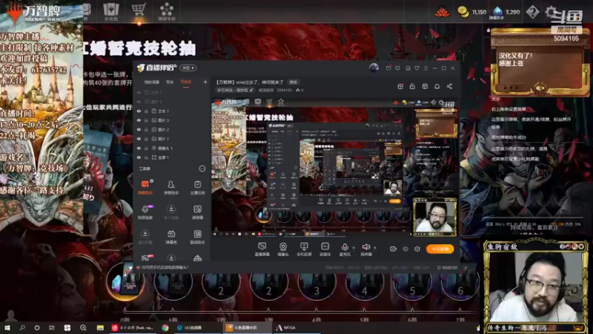Screen dimensions: 593x334
Task: Select the 摄像头 1 source row
Action: point(172,148)
